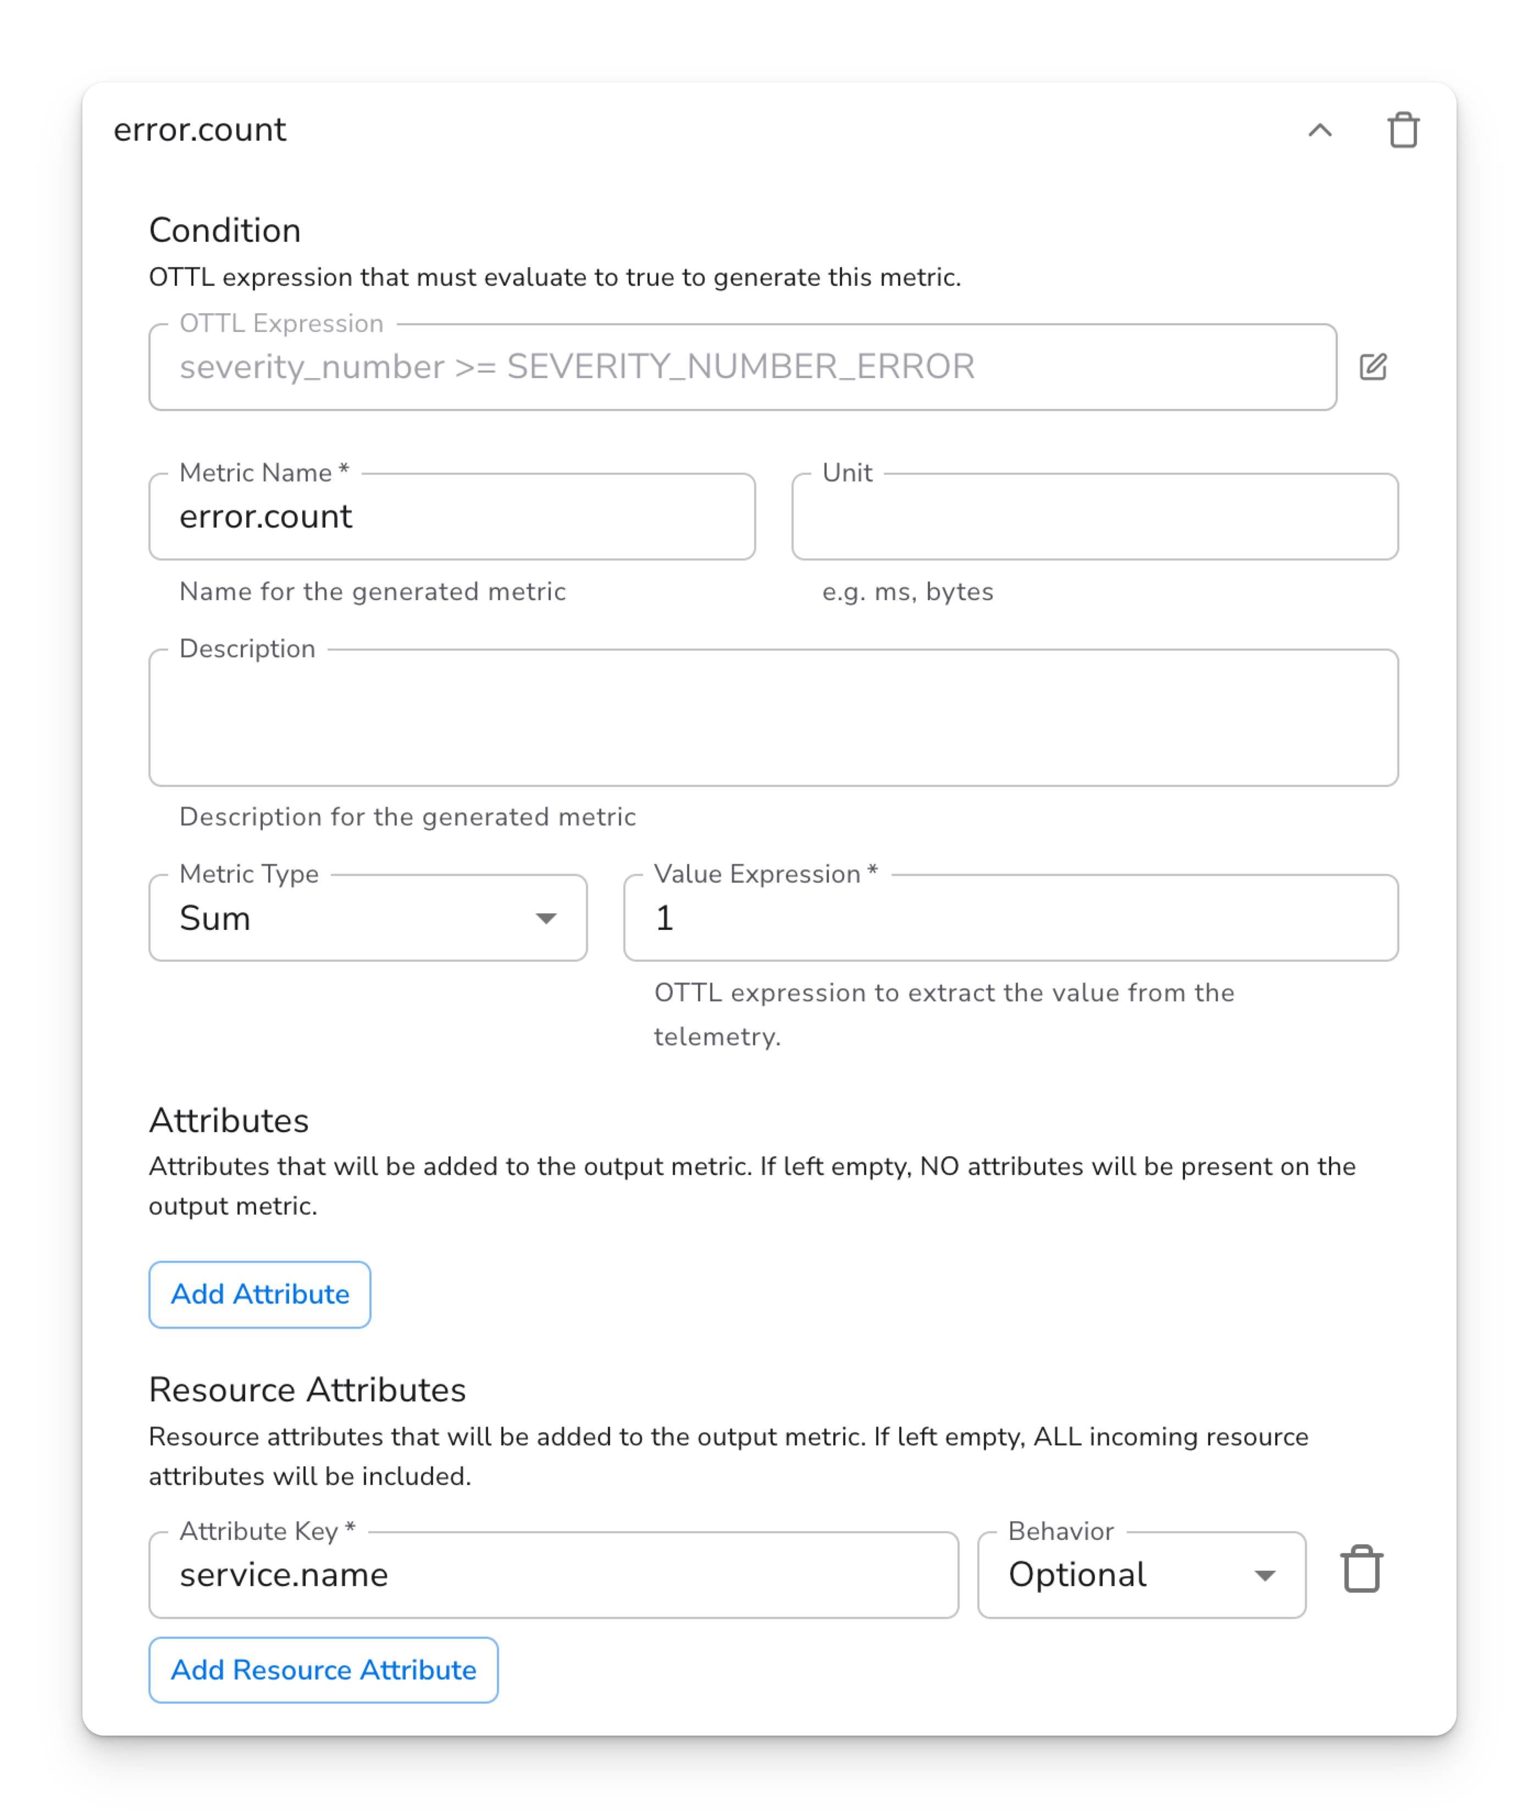Viewport: 1539px width, 1818px height.
Task: Click the edit OTTL expression pencil icon
Action: 1372,367
